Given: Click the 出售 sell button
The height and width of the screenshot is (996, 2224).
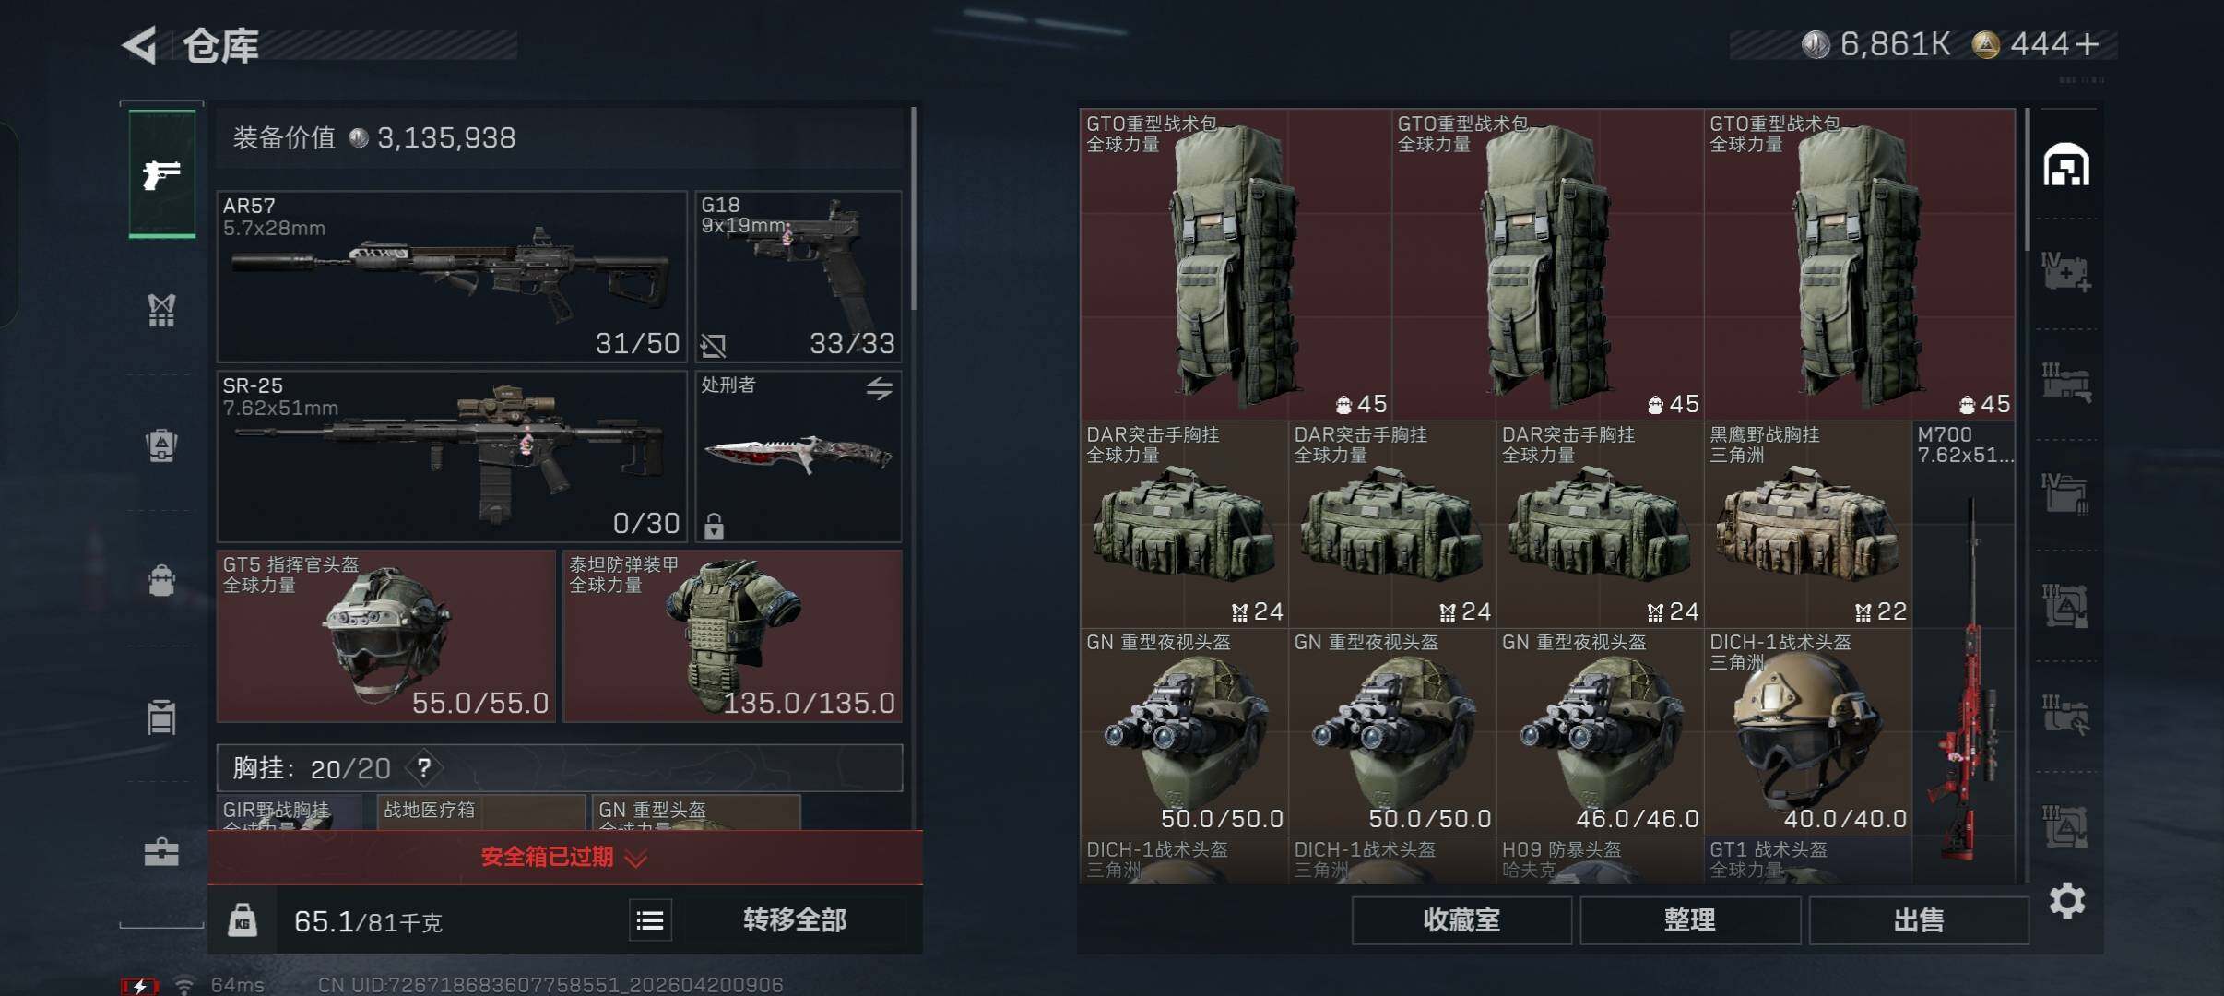Looking at the screenshot, I should click(1919, 919).
